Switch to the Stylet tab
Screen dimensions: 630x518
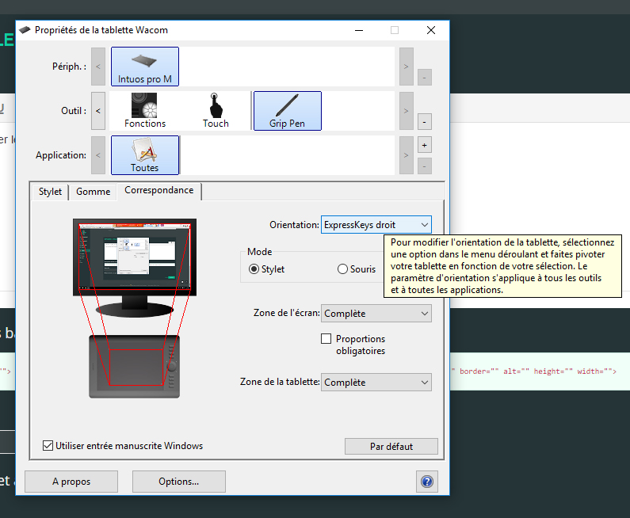(x=50, y=192)
